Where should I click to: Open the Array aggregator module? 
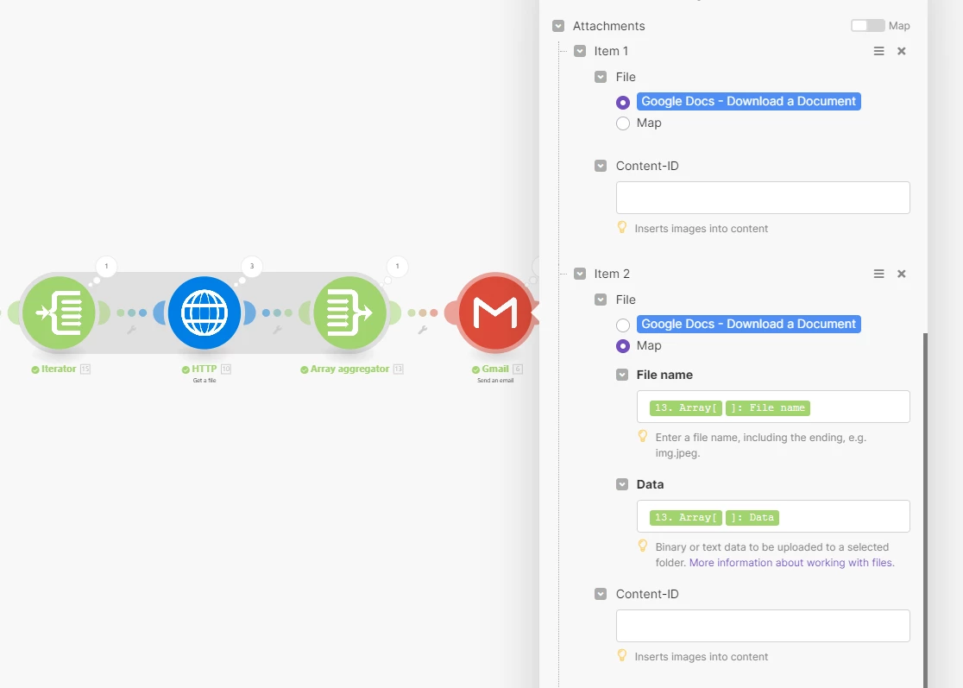pos(350,312)
